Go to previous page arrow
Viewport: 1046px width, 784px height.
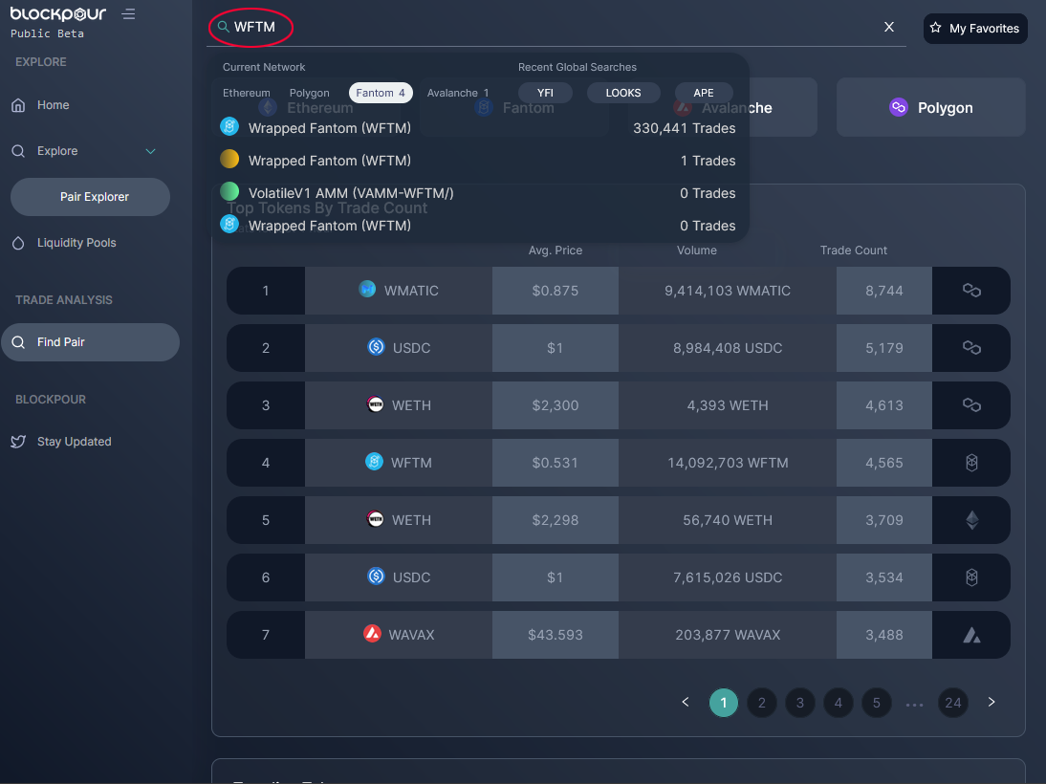pyautogui.click(x=686, y=702)
